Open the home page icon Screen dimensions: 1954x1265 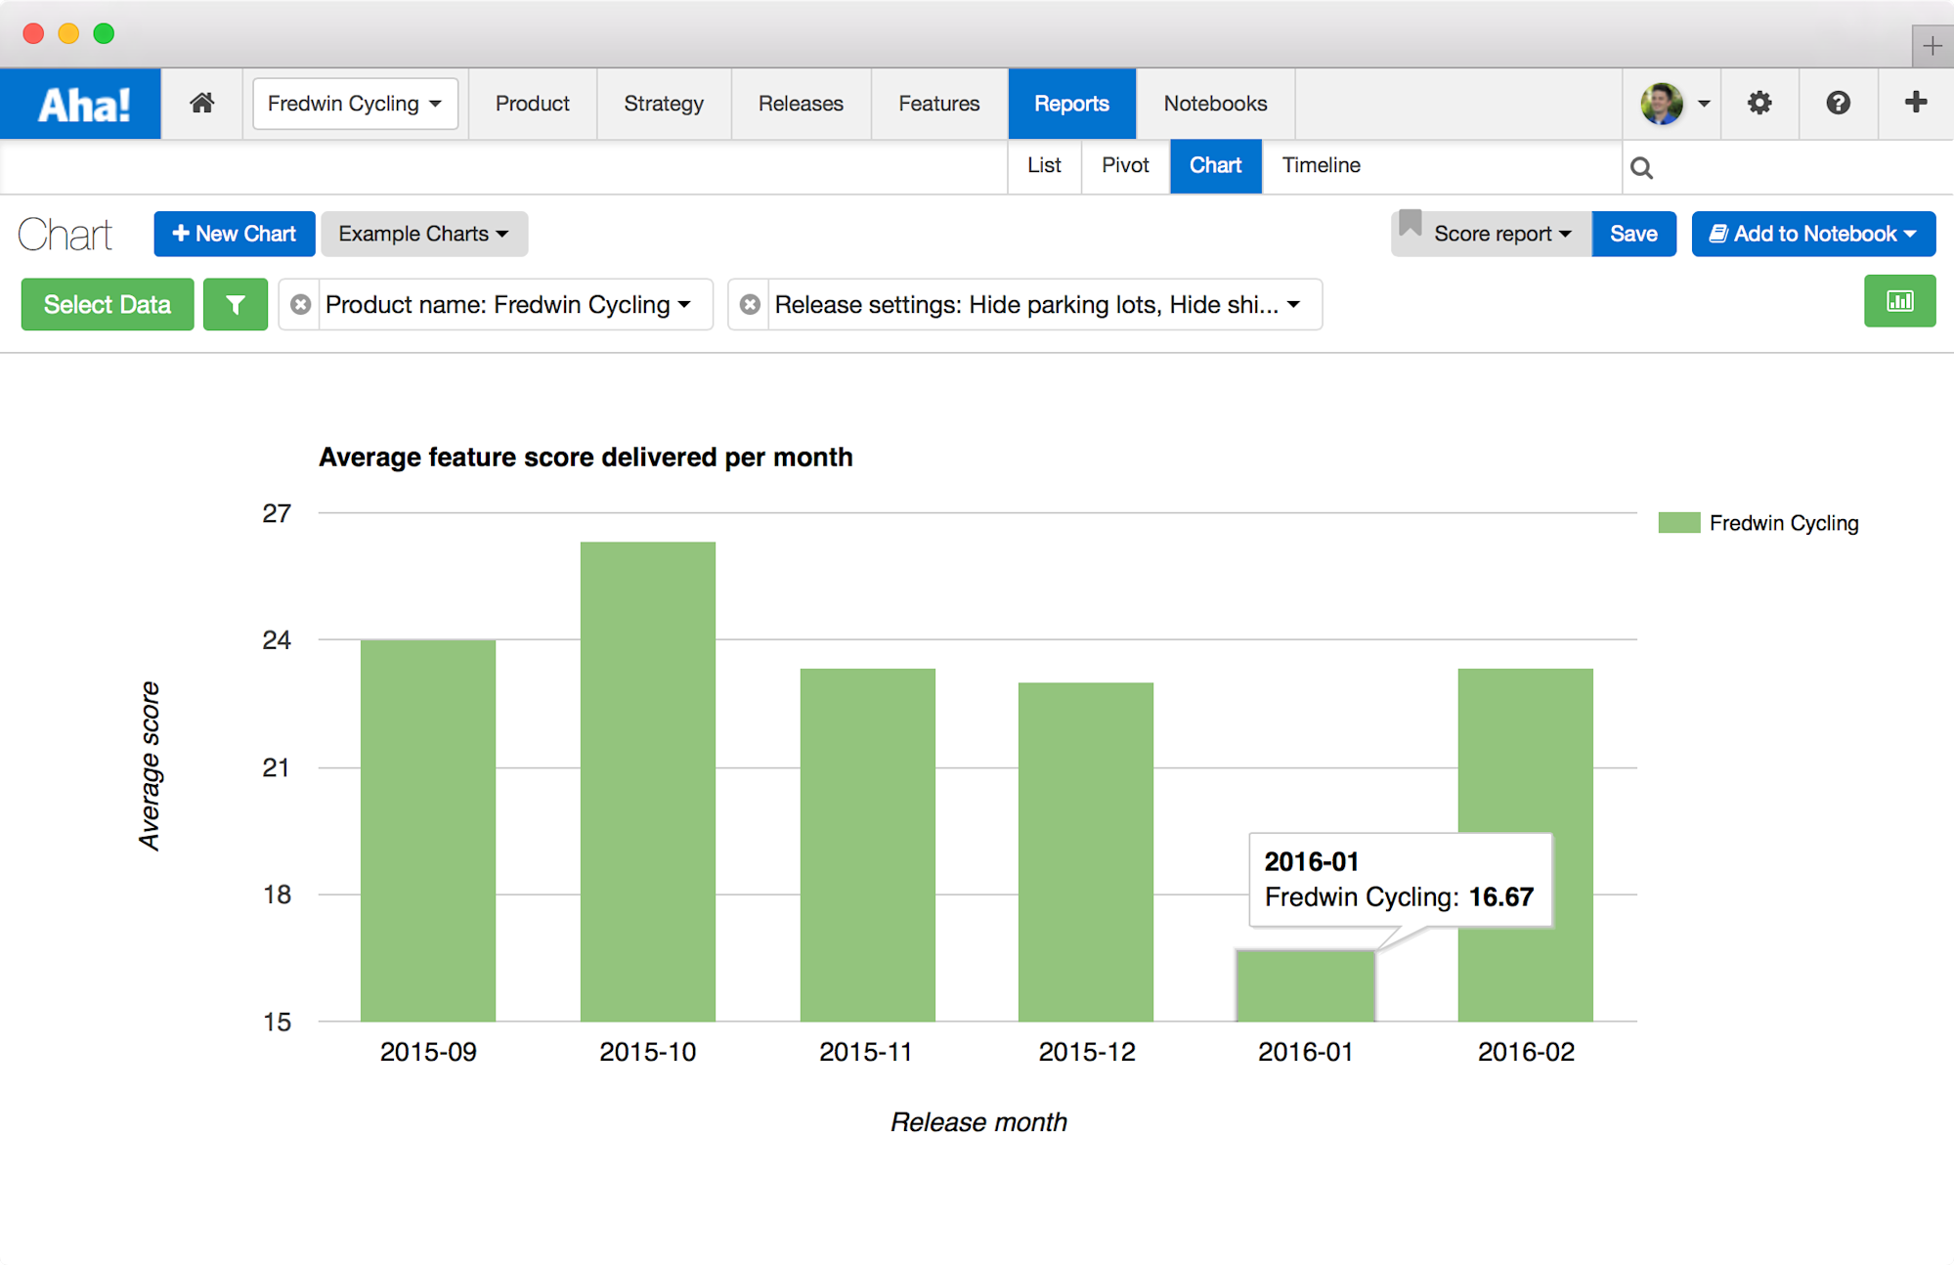(201, 103)
